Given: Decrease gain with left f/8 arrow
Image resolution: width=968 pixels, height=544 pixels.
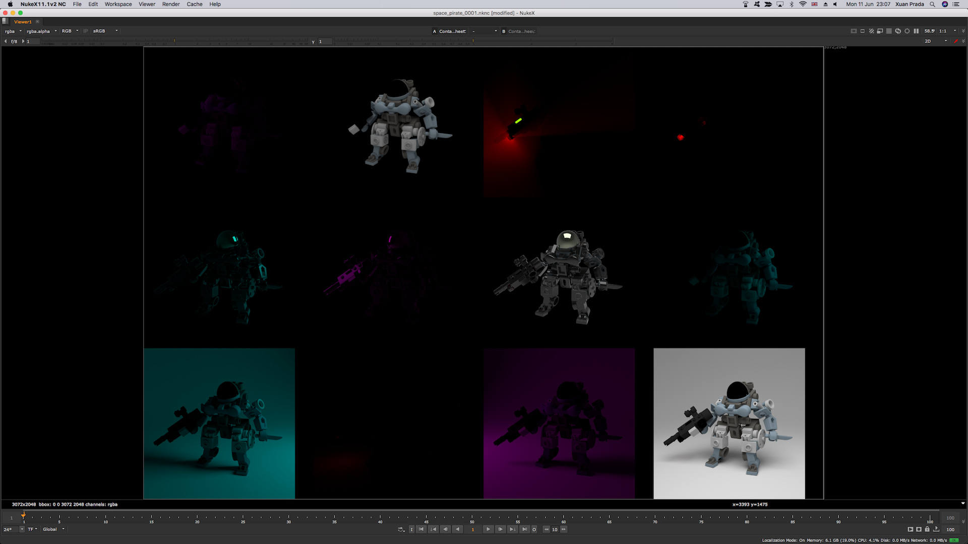Looking at the screenshot, I should pyautogui.click(x=6, y=41).
